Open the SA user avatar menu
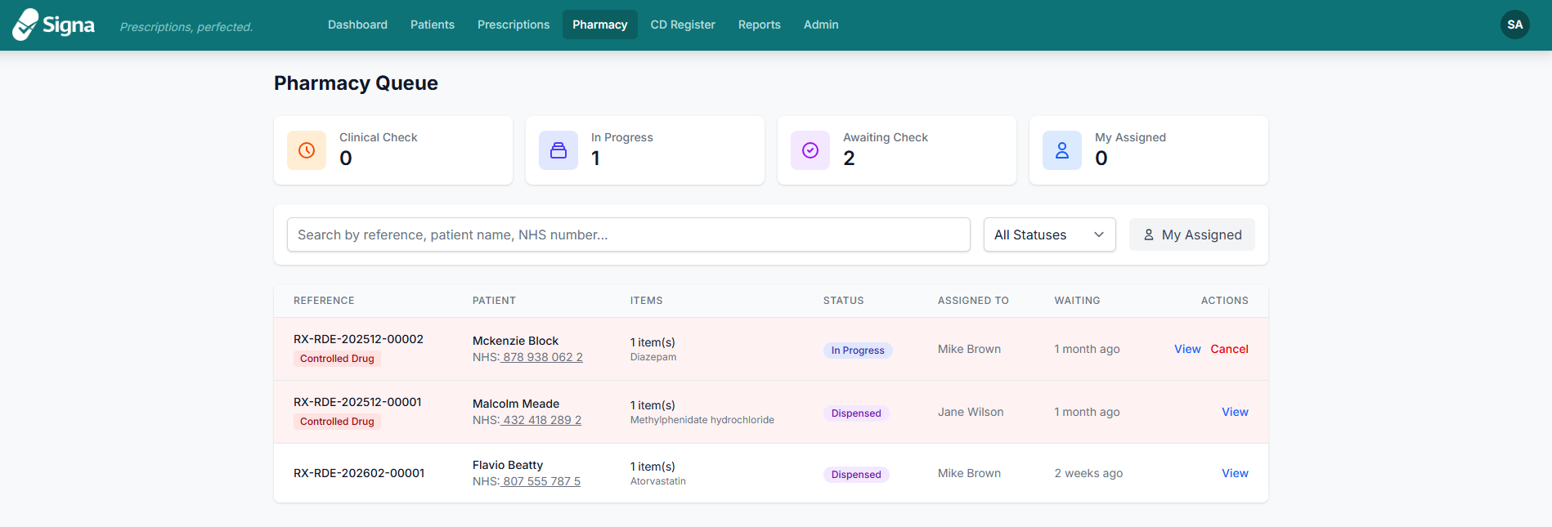1552x527 pixels. point(1514,25)
